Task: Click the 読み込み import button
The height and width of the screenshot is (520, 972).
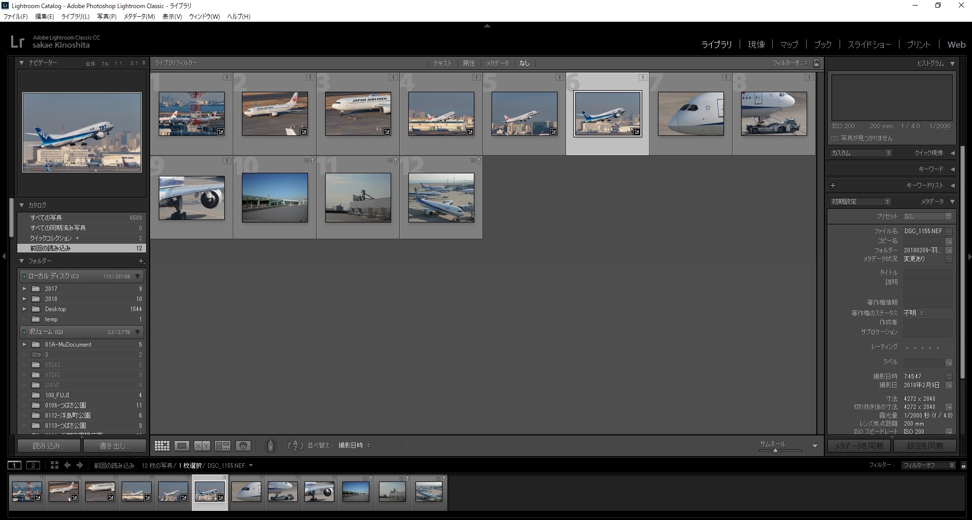Action: pyautogui.click(x=49, y=446)
